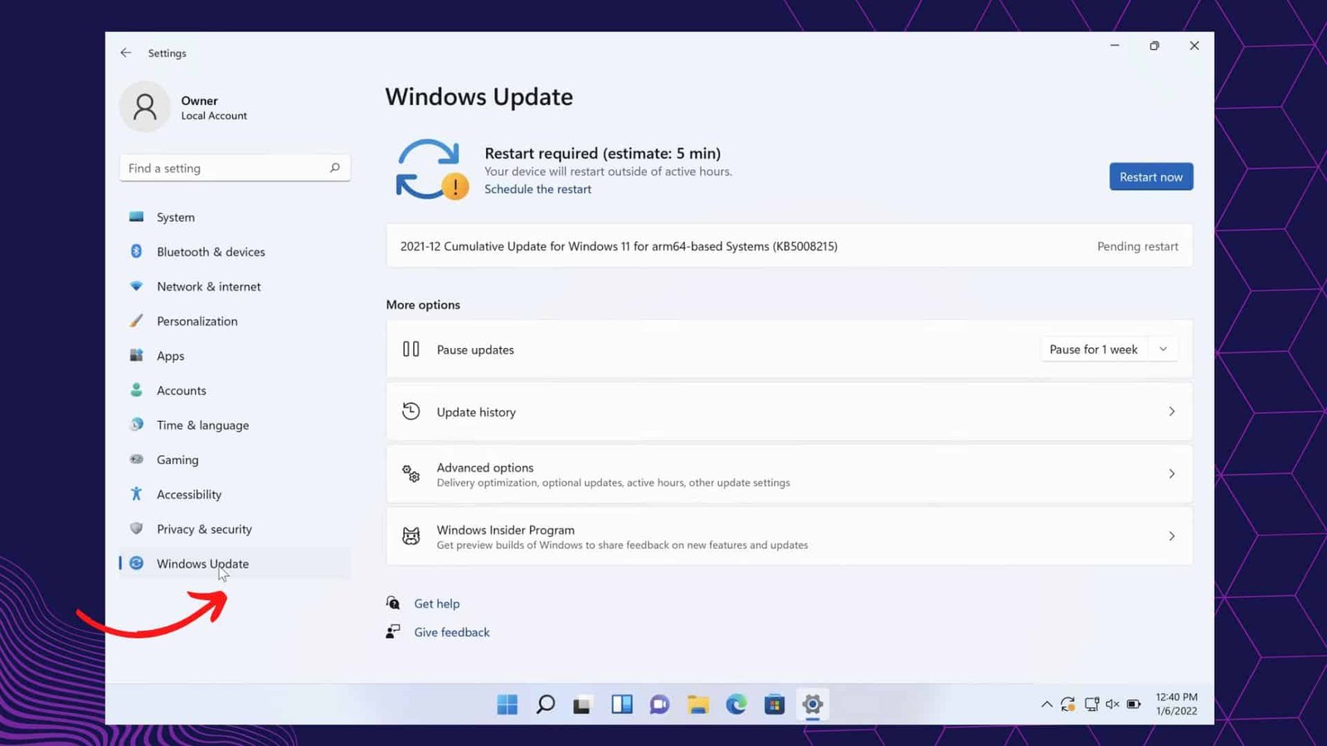Click the battery tray icon
The height and width of the screenshot is (746, 1327).
tap(1134, 705)
